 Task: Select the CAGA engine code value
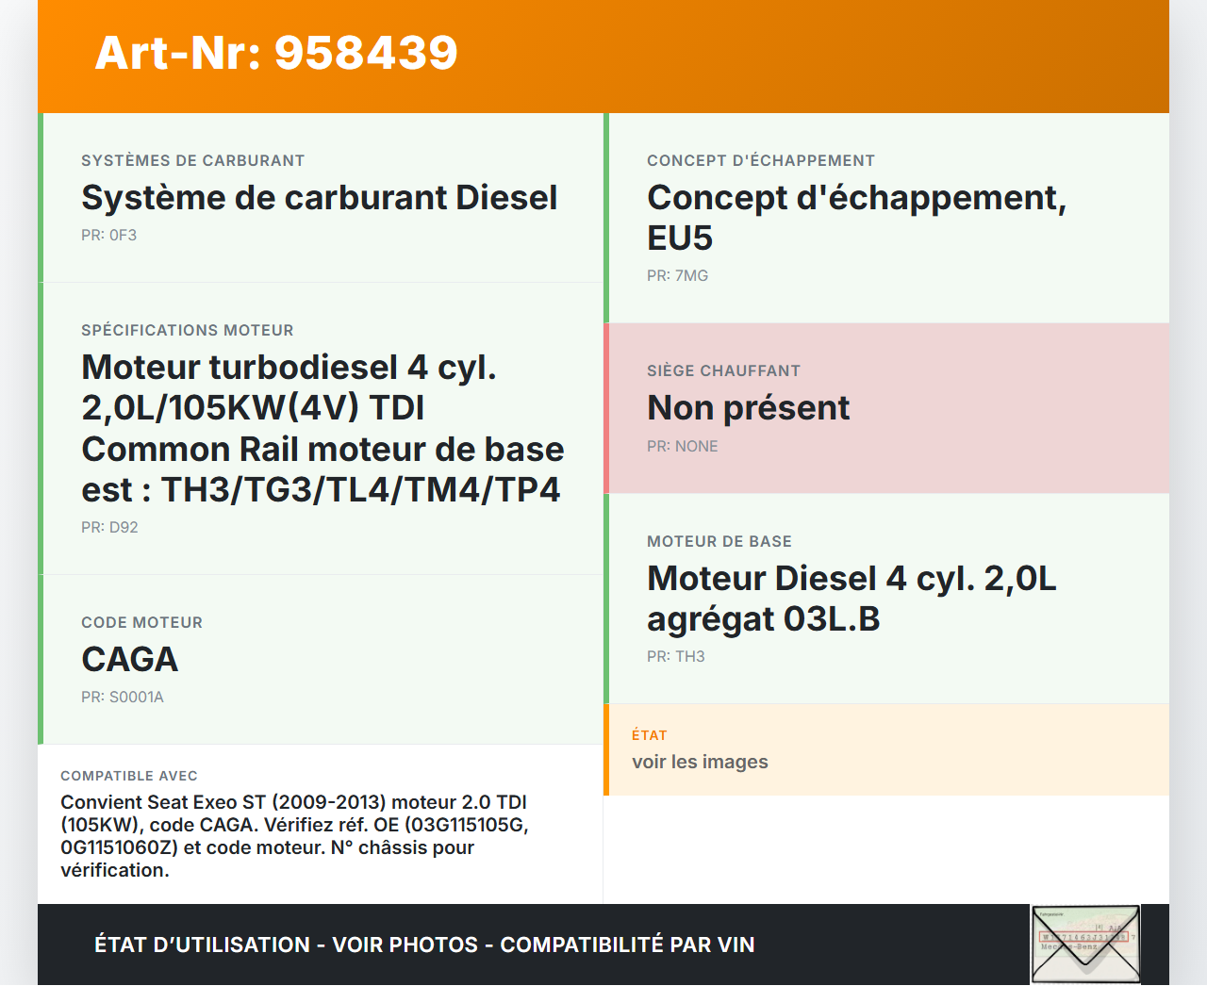coord(129,660)
